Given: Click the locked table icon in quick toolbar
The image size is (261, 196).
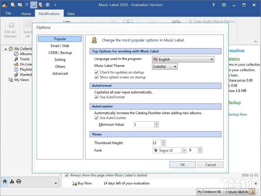Looking at the screenshot, I should pyautogui.click(x=20, y=5).
